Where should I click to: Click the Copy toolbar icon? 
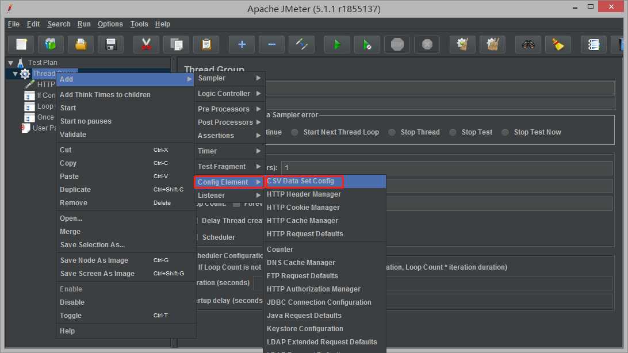coord(176,44)
